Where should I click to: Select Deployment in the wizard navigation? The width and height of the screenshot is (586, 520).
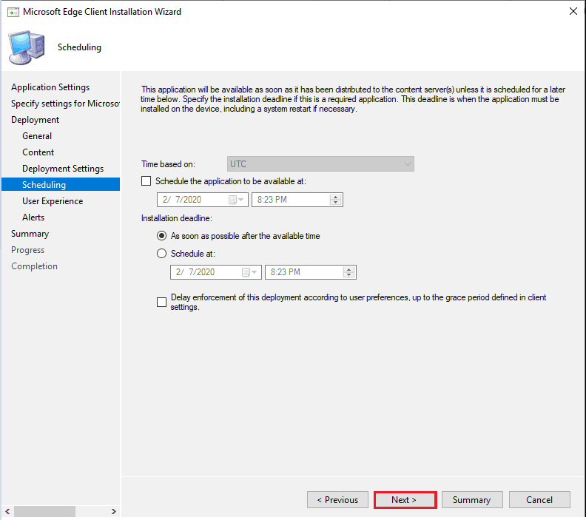pyautogui.click(x=35, y=120)
